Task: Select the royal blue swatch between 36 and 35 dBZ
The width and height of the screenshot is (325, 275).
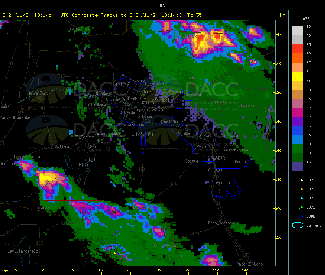Action: [x=298, y=130]
